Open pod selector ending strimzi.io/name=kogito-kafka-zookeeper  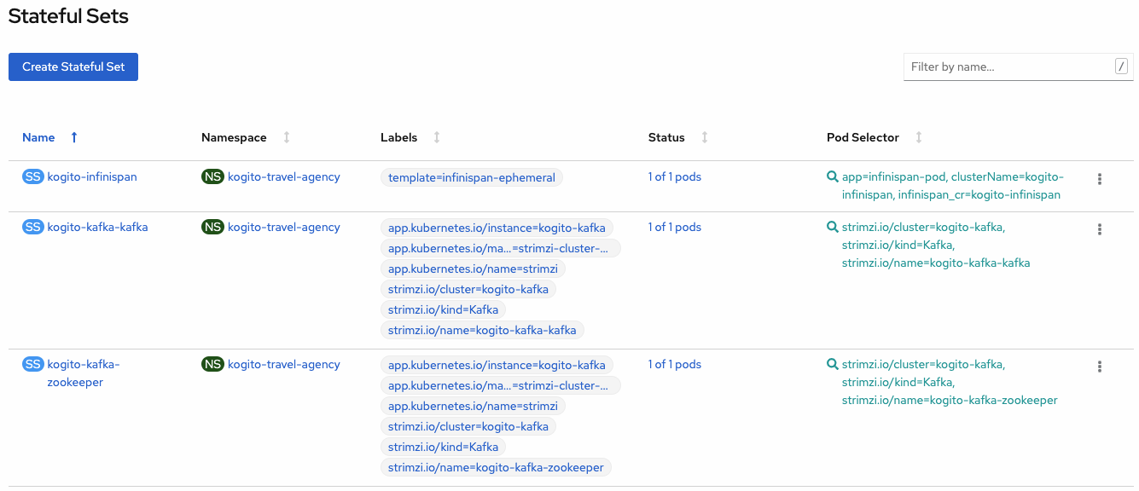(x=950, y=382)
